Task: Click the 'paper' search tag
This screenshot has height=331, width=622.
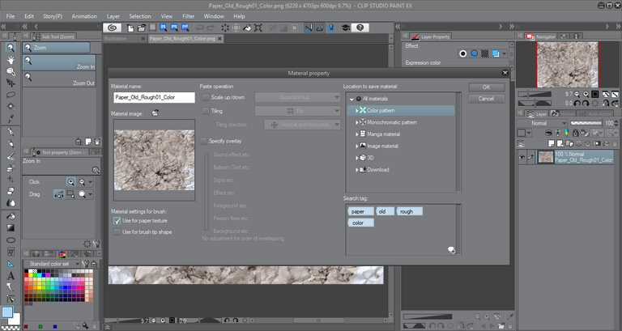Action: pyautogui.click(x=360, y=211)
